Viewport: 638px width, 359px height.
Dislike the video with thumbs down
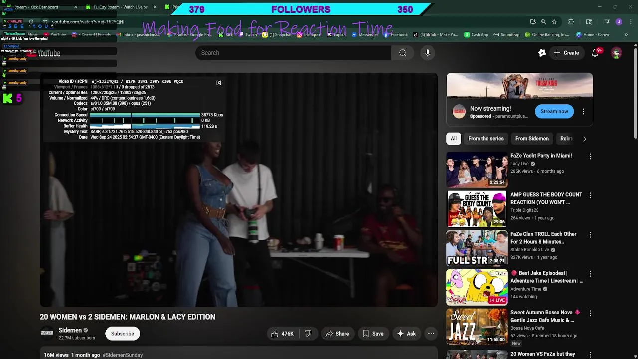[308, 334]
